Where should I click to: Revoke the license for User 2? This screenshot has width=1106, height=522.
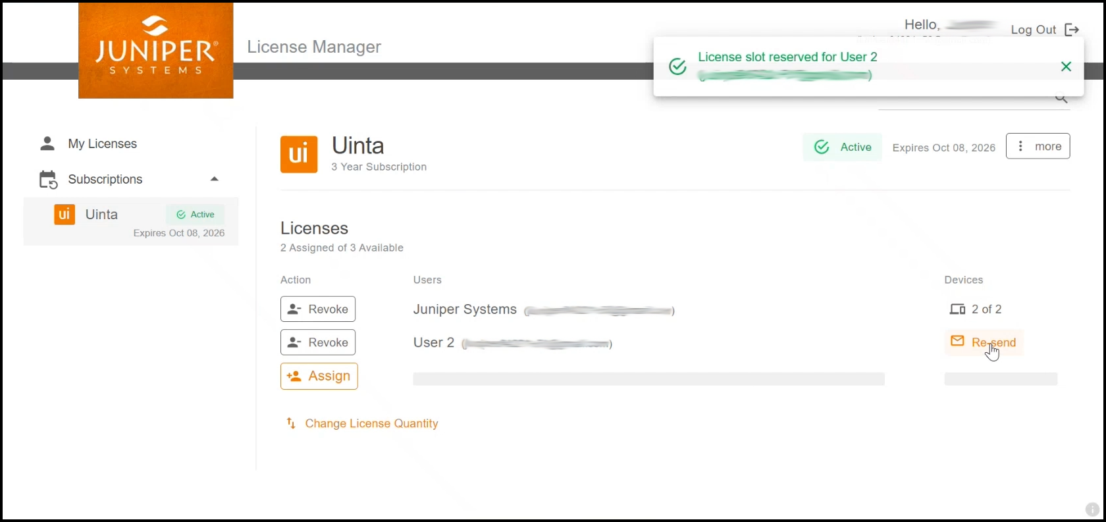tap(318, 342)
